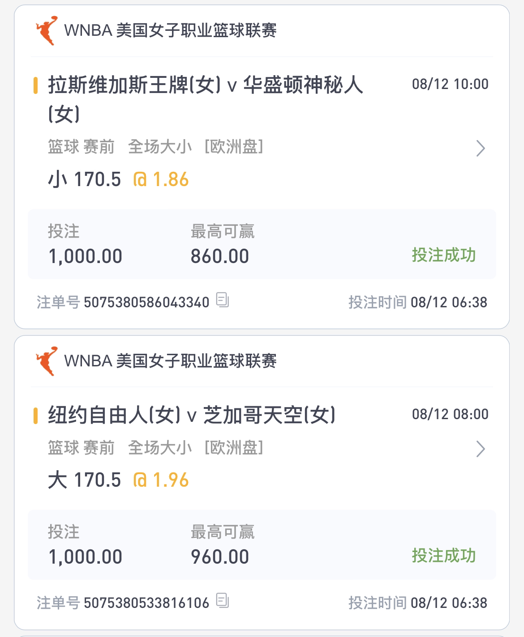Click second WNBA 美国女子职业篮球联赛 league header
Viewport: 524px width, 637px height.
170,361
